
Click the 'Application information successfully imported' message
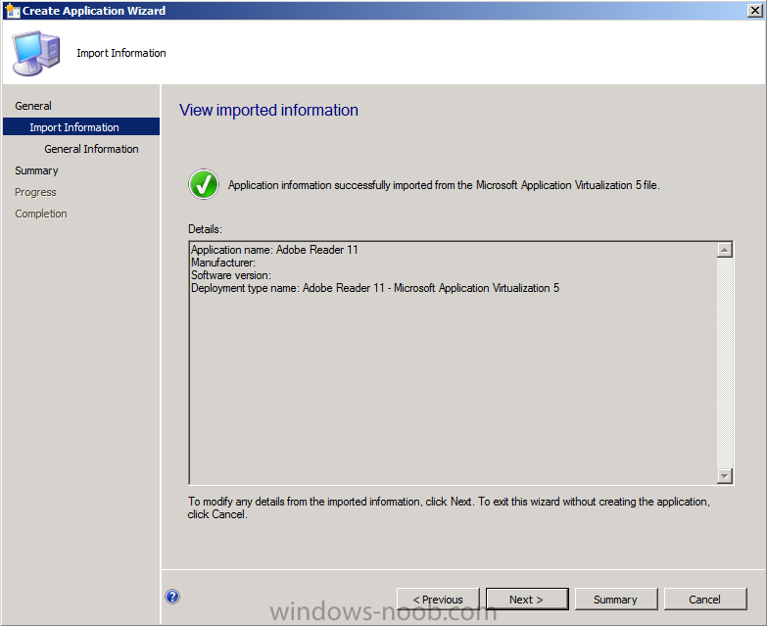[x=444, y=185]
